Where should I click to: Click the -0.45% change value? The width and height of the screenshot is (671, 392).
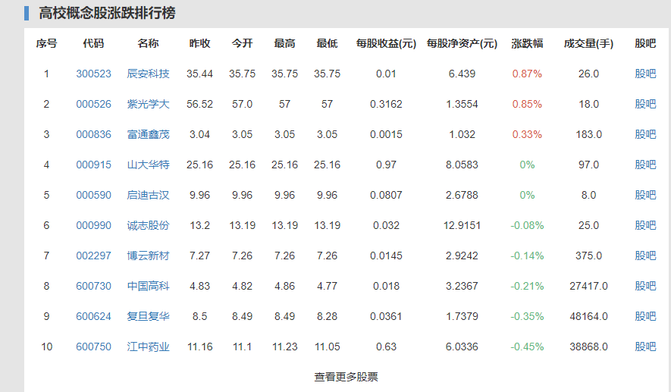coord(527,347)
